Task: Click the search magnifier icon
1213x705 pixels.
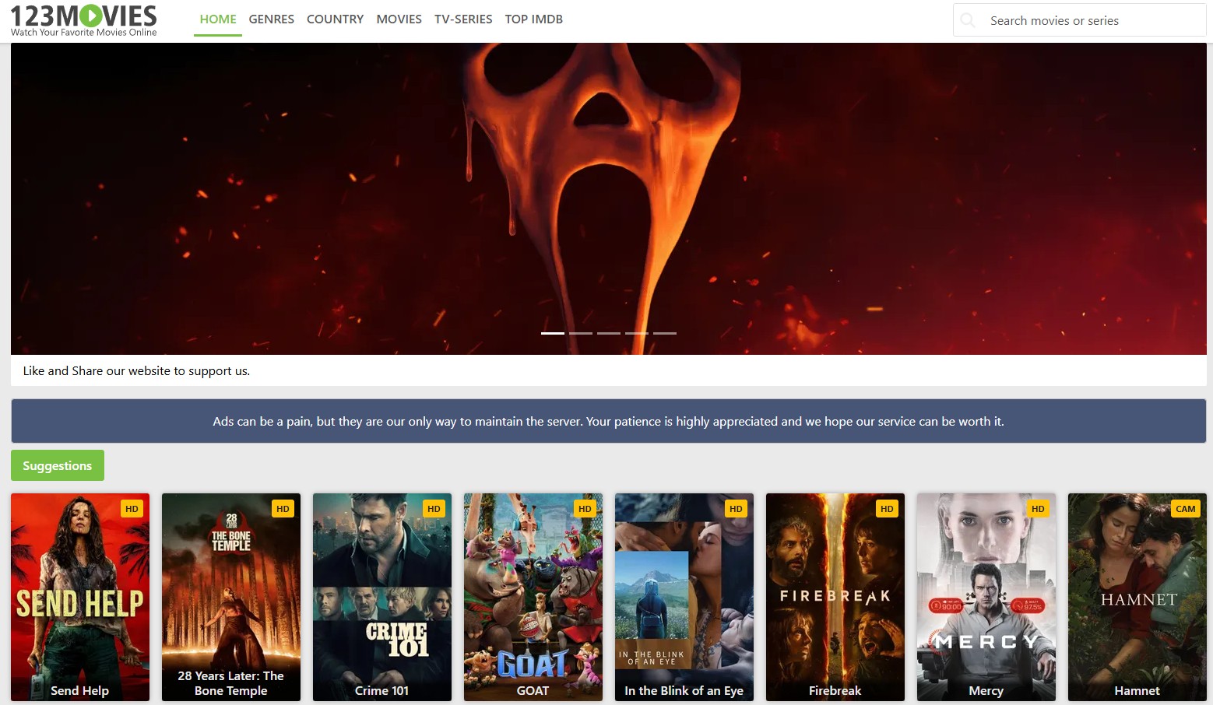Action: [968, 20]
